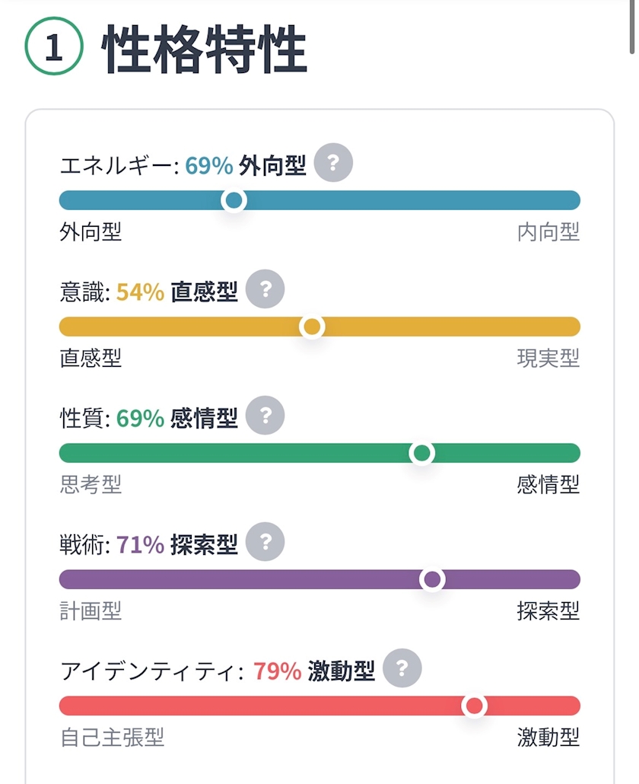639x784 pixels.
Task: Open the help icon next to 意識 直感型
Action: (265, 289)
